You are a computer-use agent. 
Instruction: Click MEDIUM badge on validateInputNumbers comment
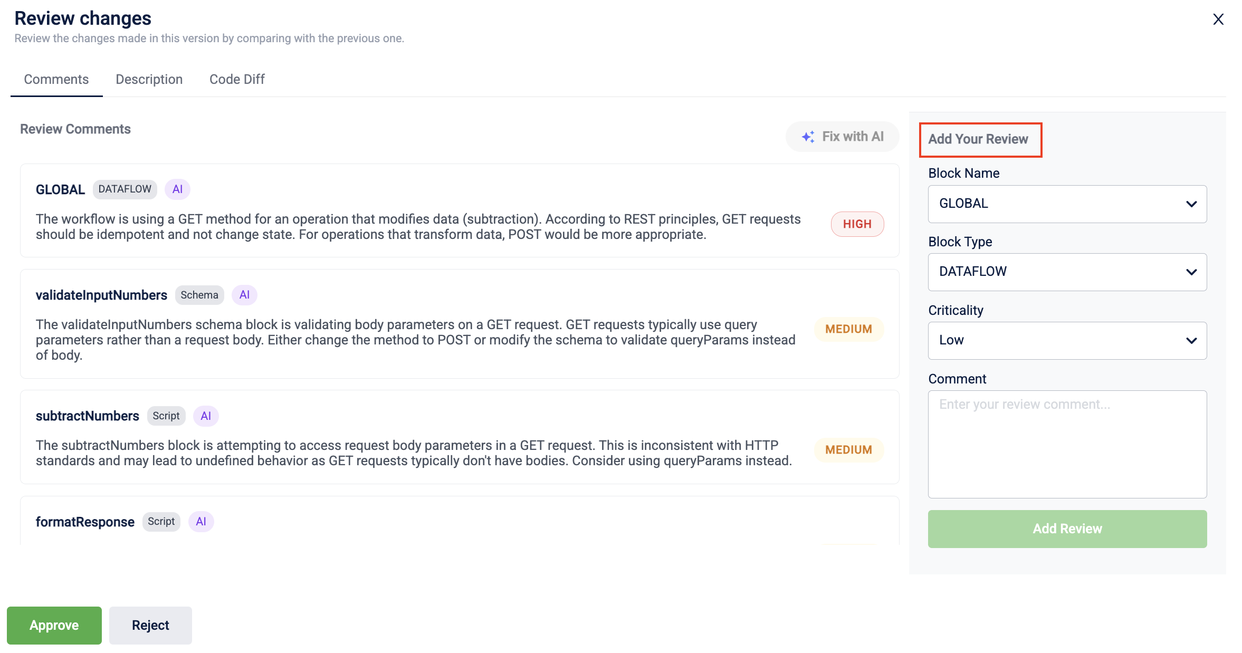click(x=848, y=329)
